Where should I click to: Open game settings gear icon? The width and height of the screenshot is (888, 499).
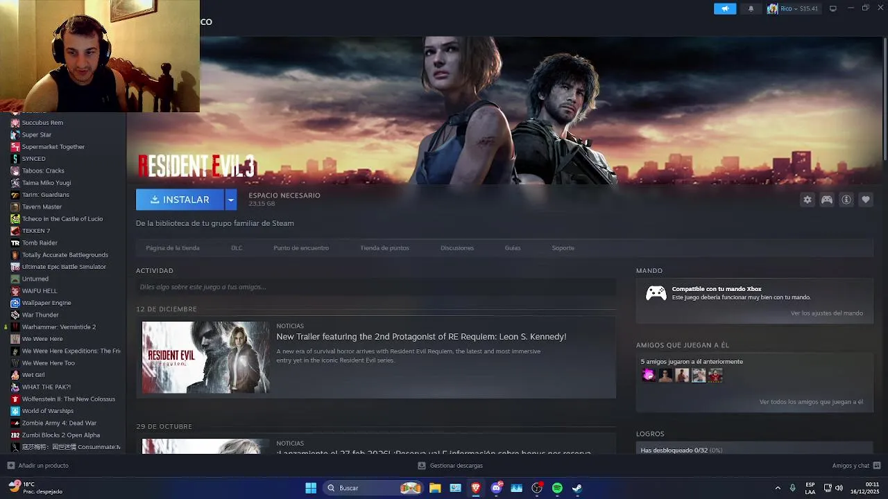click(808, 200)
